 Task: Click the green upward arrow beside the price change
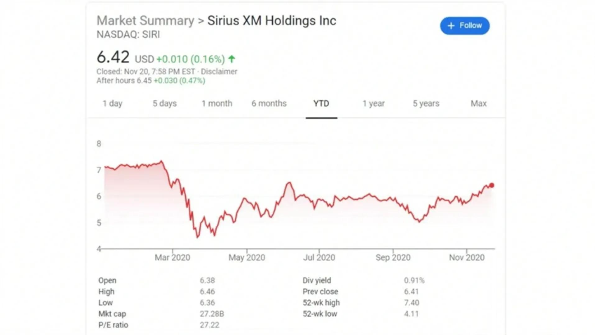pyautogui.click(x=231, y=59)
